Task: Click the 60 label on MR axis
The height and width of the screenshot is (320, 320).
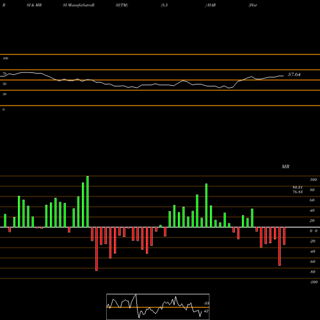Action: (312, 200)
